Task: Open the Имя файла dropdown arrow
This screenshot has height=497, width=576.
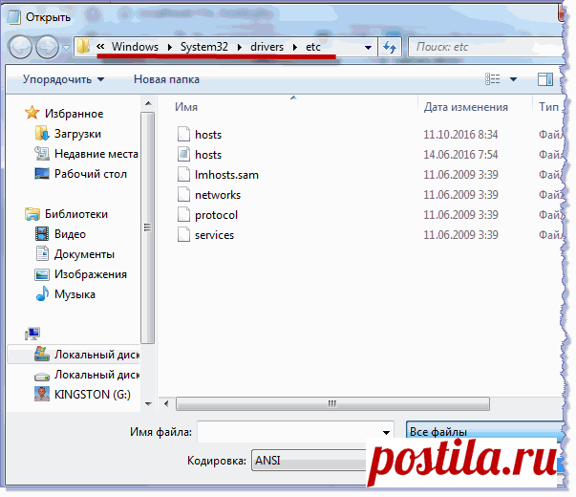Action: (x=386, y=432)
